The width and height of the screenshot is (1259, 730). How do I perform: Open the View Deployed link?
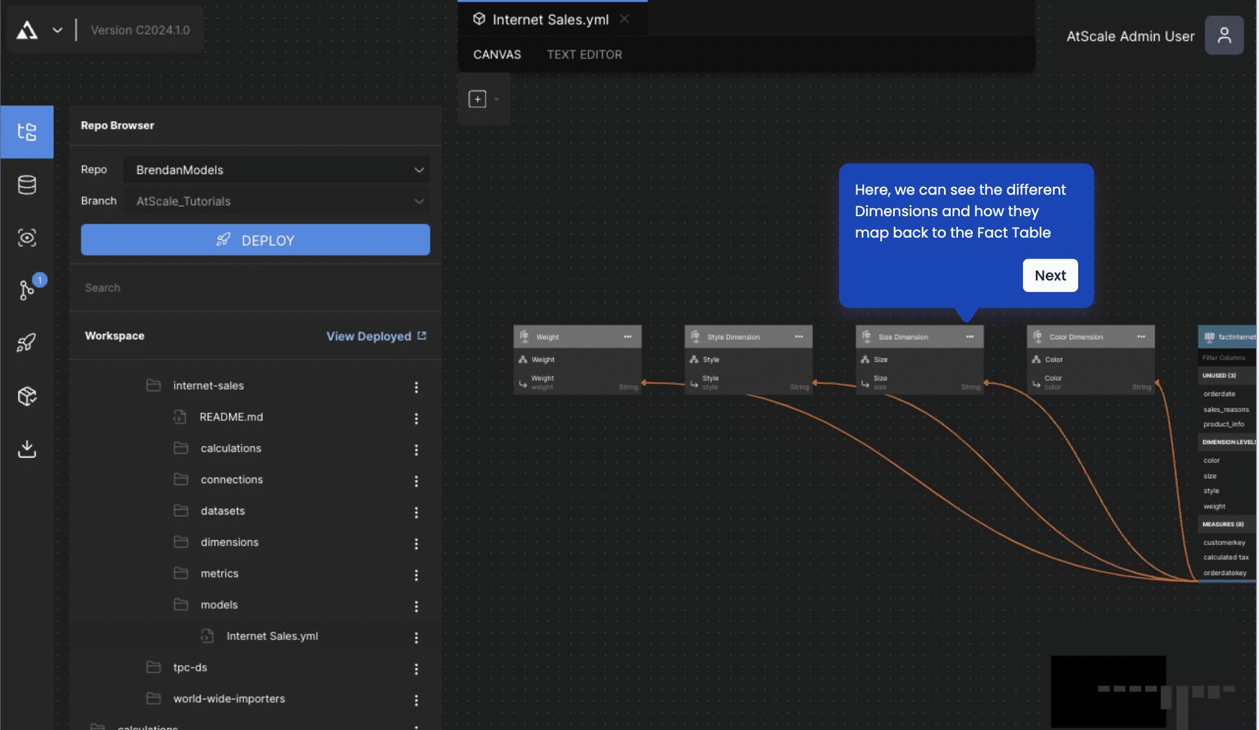point(376,336)
